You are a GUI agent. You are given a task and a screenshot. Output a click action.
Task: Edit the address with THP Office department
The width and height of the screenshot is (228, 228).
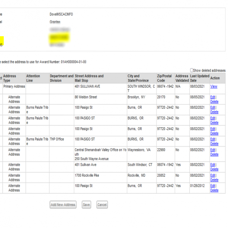point(212,139)
